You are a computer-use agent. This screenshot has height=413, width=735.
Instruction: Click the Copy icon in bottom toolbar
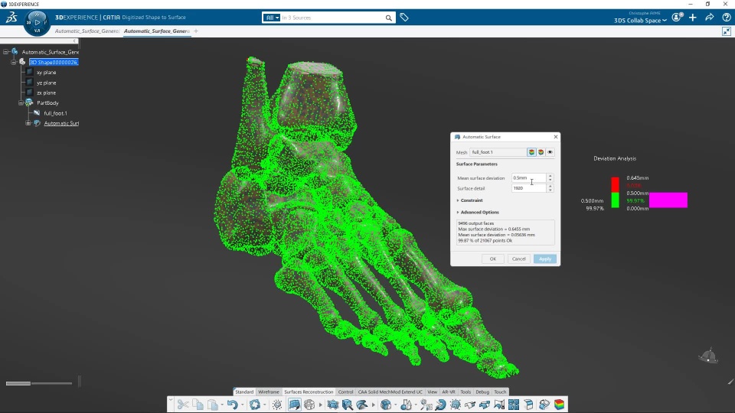coord(198,405)
